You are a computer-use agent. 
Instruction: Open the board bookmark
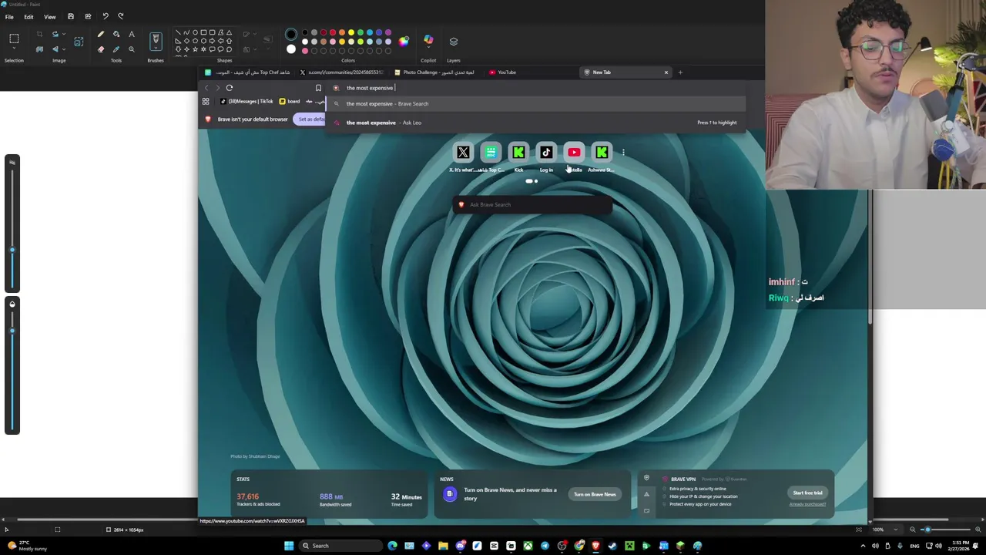(290, 102)
